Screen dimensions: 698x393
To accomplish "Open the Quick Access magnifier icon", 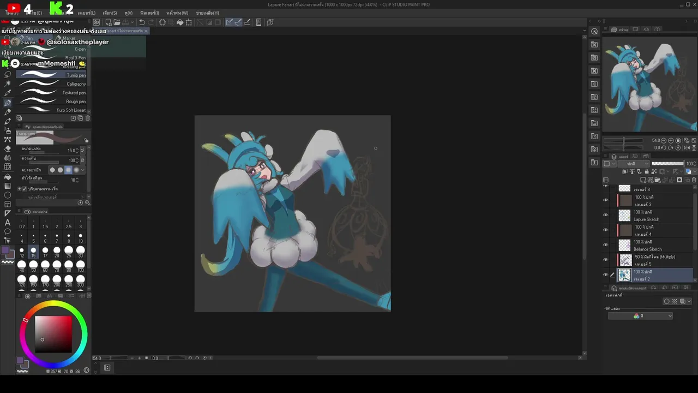I will [x=594, y=31].
